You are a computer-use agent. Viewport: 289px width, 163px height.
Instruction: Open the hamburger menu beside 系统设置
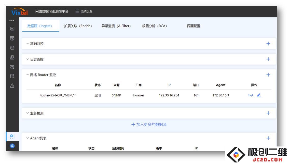click(77, 11)
